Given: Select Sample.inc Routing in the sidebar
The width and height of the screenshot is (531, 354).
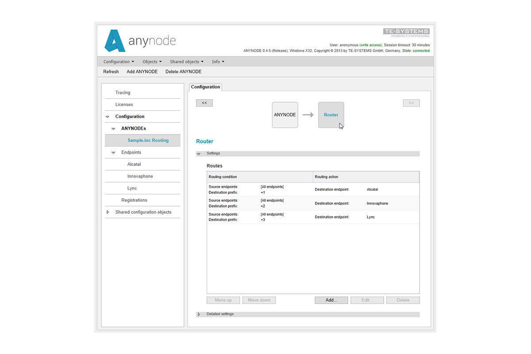Looking at the screenshot, I should point(142,140).
